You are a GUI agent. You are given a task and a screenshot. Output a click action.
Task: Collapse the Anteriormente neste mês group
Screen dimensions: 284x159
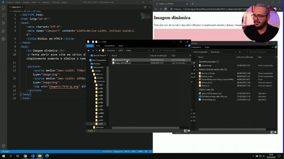(x=198, y=69)
